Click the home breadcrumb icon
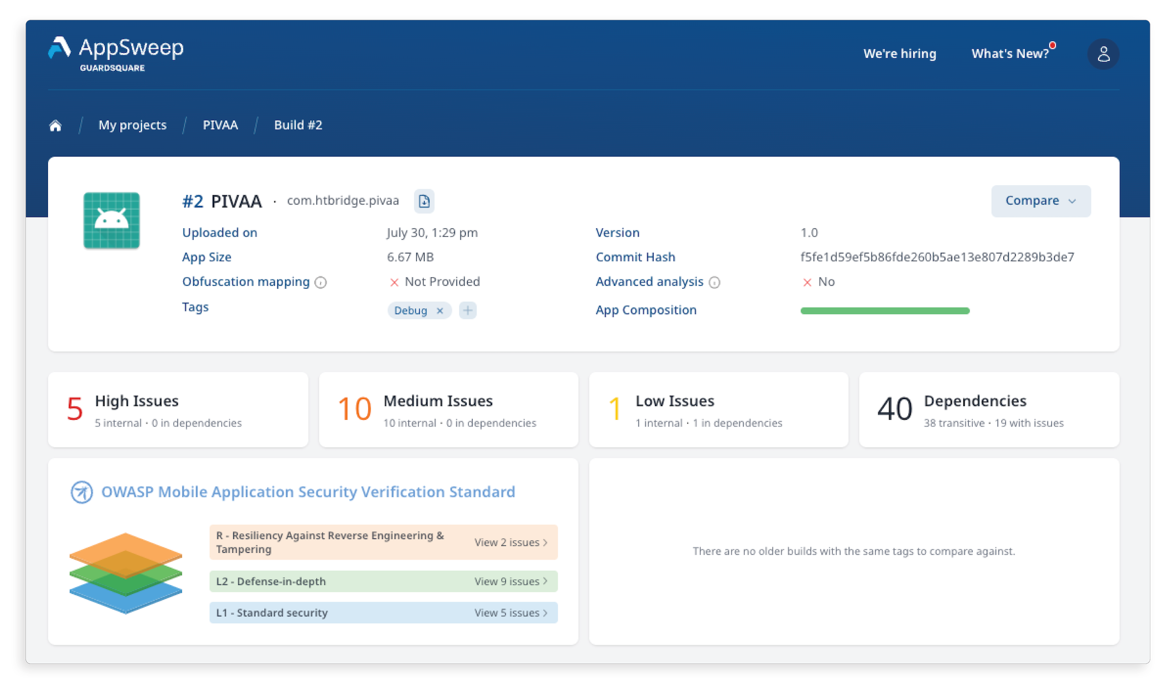 [x=55, y=125]
